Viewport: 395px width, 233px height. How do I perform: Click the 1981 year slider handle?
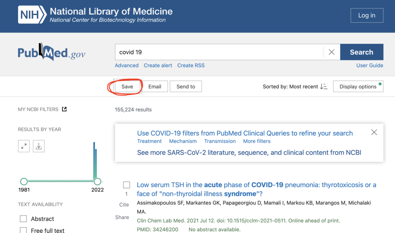pyautogui.click(x=24, y=181)
